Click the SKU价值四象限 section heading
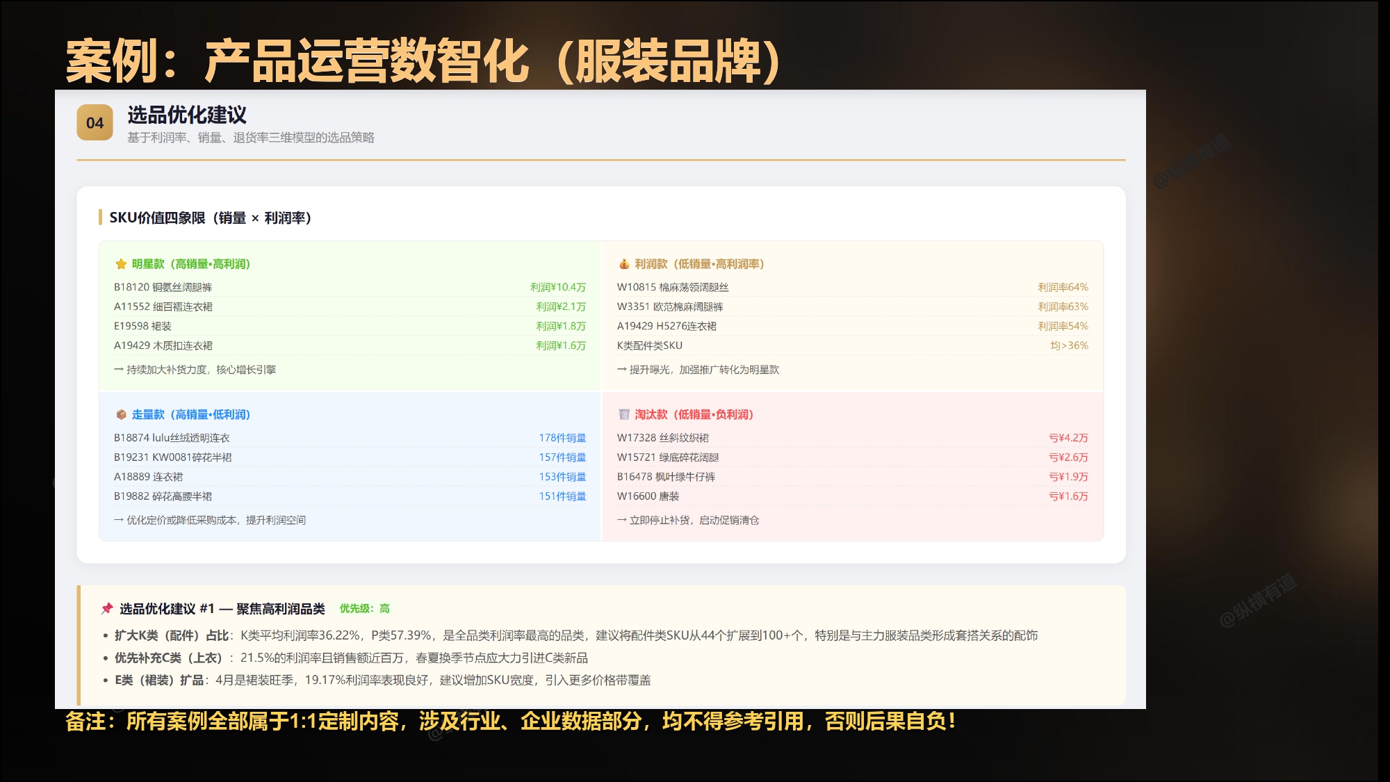This screenshot has width=1390, height=782. (210, 218)
